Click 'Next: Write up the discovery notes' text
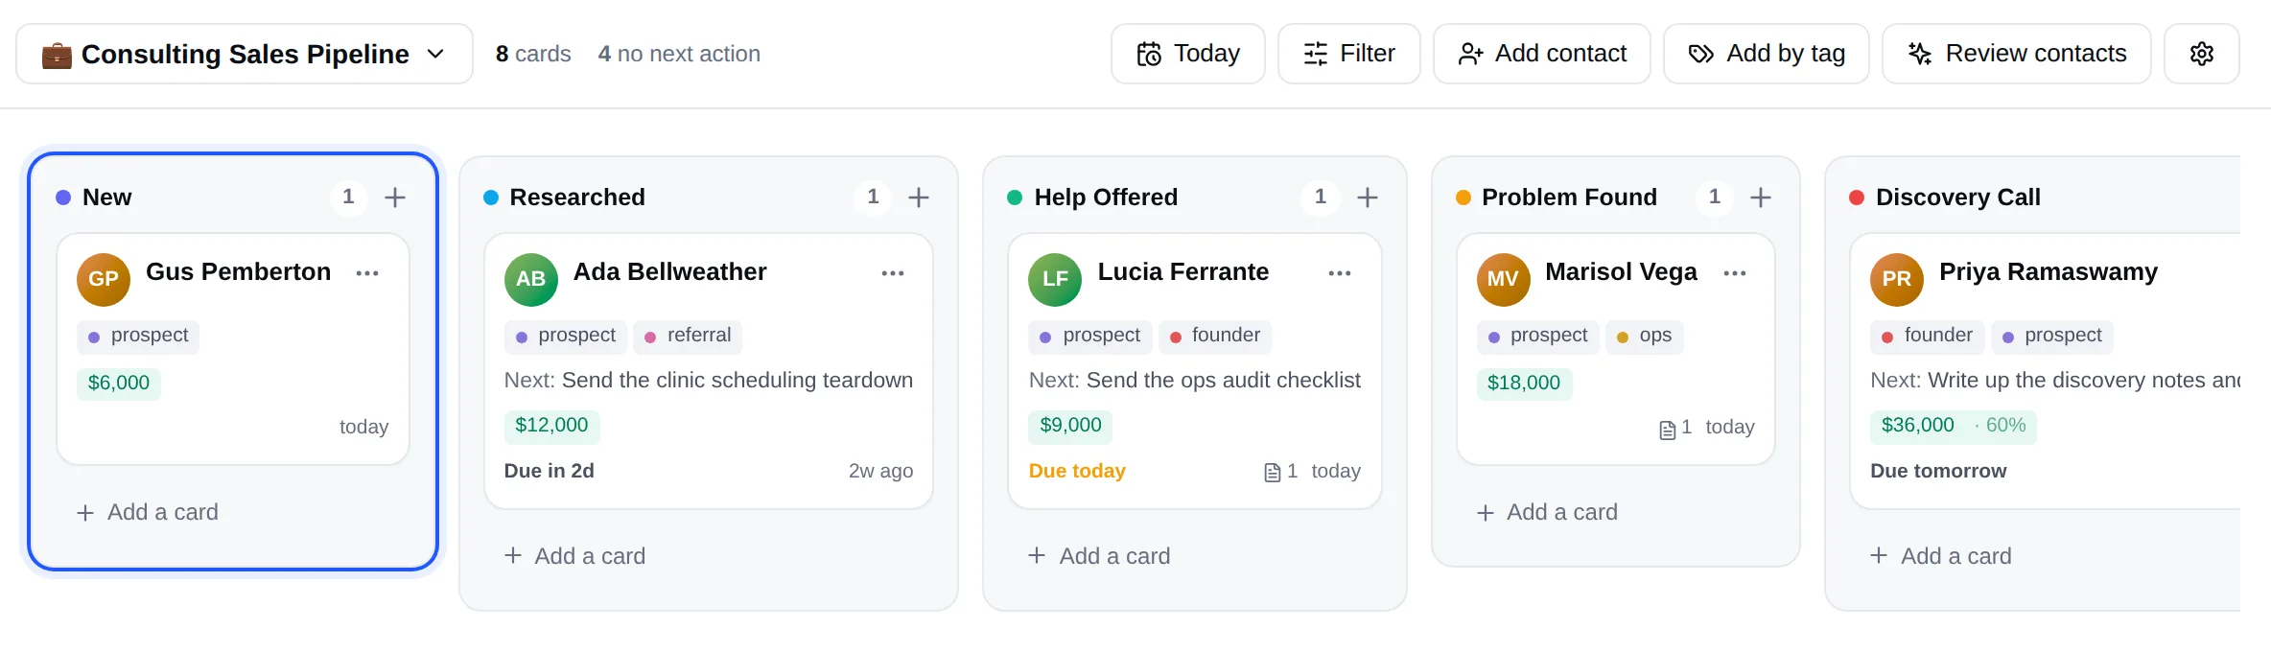 tap(2055, 381)
